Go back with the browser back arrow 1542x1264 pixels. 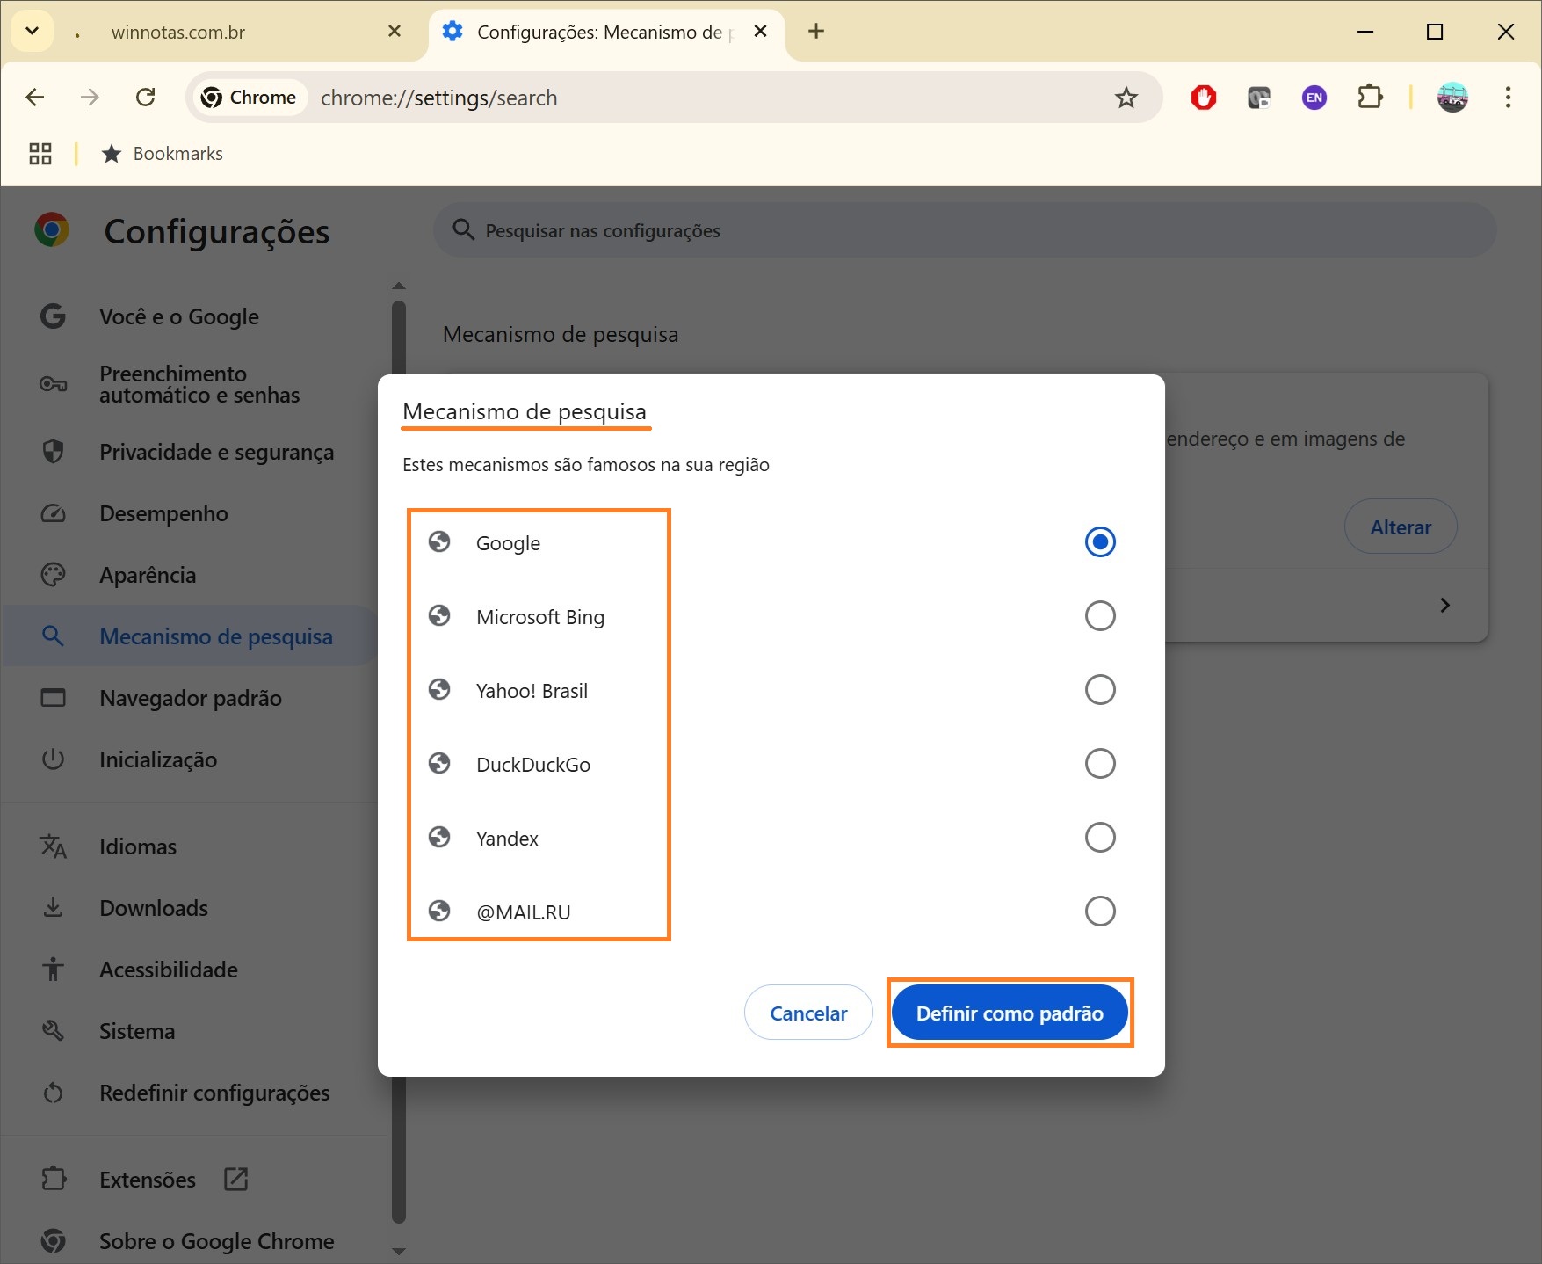pos(35,98)
